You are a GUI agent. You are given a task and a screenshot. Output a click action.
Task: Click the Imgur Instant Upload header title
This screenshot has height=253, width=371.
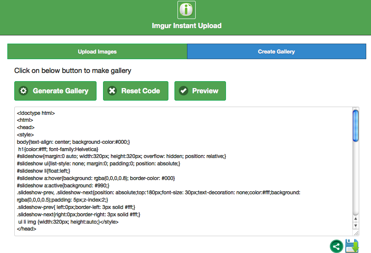[x=187, y=26]
